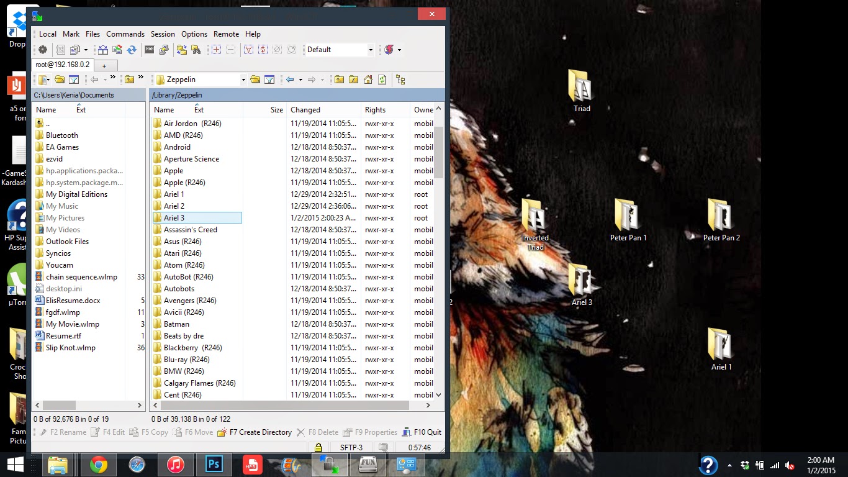
Task: Click the remote Home directory icon
Action: [x=368, y=79]
